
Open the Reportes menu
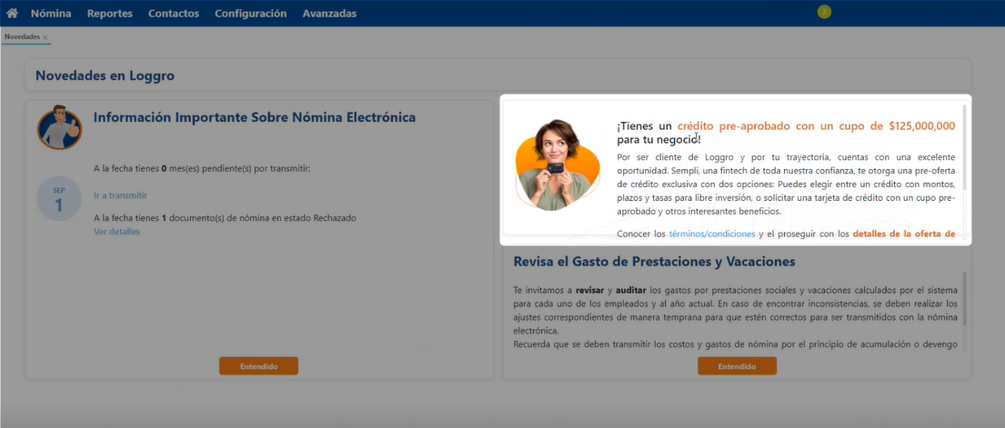pyautogui.click(x=109, y=14)
